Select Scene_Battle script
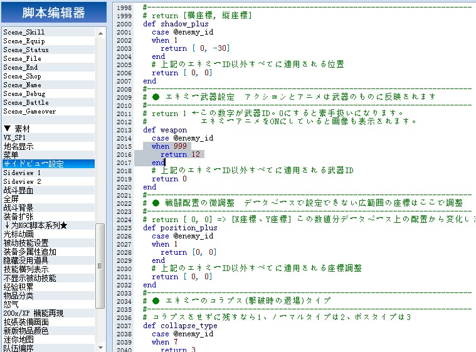Viewport: 476px width, 352px height. click(x=49, y=103)
